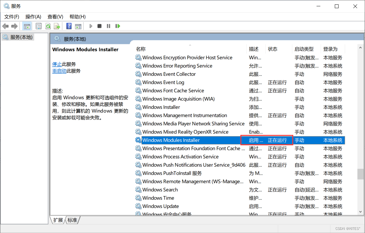The width and height of the screenshot is (365, 233).
Task: Toggle the Show/Hide Action Pane icon
Action: pyautogui.click(x=78, y=26)
